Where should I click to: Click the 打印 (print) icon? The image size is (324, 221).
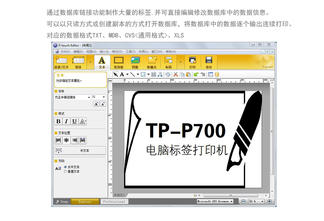[192, 62]
